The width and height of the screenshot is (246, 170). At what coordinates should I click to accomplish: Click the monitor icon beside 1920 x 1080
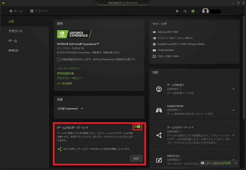154,56
